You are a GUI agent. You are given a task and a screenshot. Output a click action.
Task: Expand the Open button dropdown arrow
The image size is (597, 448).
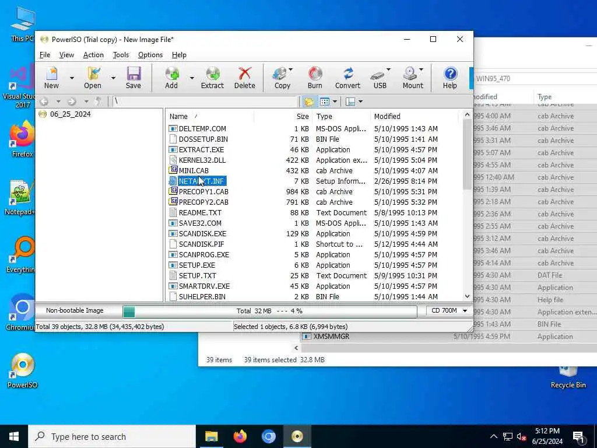point(113,78)
